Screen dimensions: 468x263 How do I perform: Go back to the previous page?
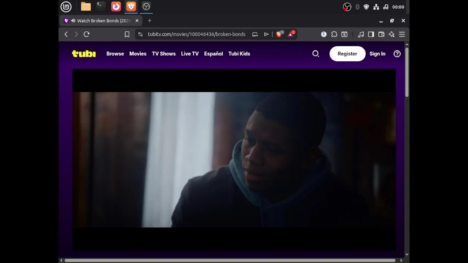tap(66, 34)
